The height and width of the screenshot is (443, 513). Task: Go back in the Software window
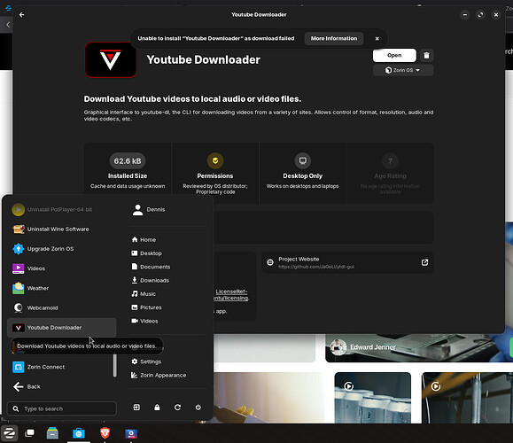click(21, 15)
